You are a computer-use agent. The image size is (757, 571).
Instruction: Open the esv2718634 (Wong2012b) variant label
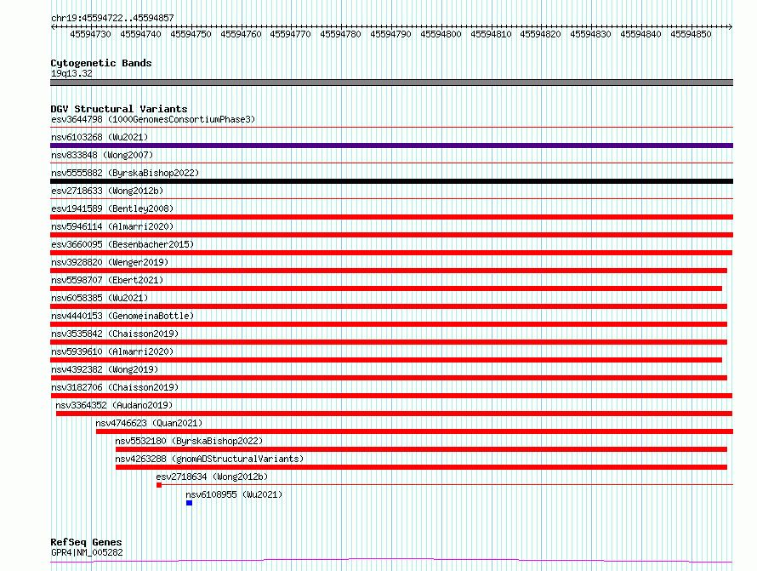(x=212, y=477)
